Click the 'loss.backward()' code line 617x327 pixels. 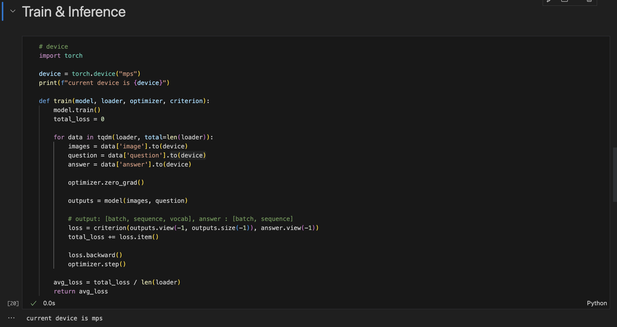pos(95,255)
